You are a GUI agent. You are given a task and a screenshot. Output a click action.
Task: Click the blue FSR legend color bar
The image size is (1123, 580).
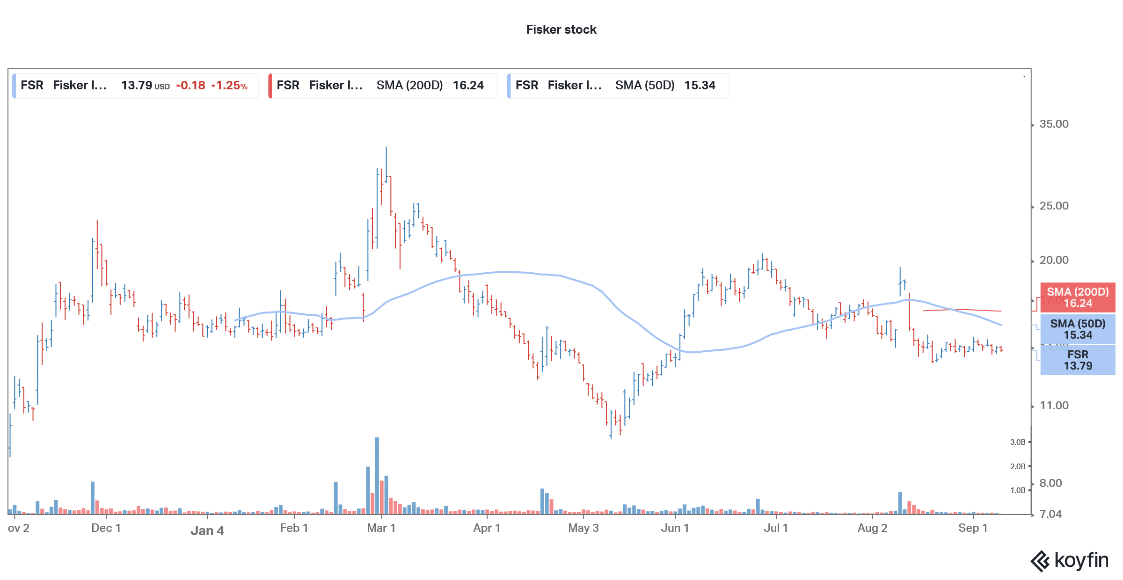(x=14, y=86)
